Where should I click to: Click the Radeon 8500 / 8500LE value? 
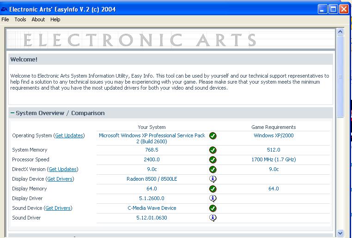pyautogui.click(x=152, y=179)
